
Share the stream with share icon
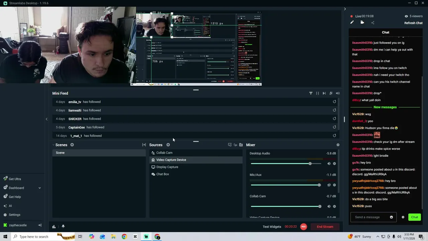pyautogui.click(x=373, y=23)
